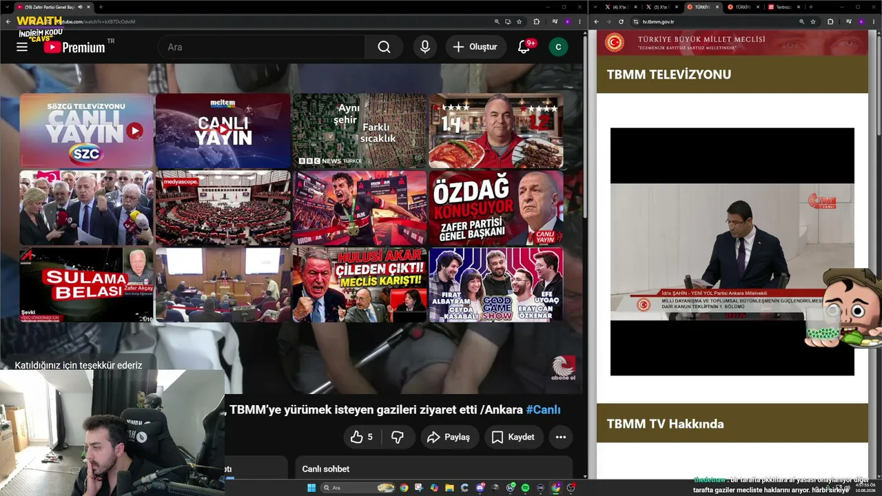
Task: Open site zoom icon in TBMM address bar
Action: pyautogui.click(x=801, y=21)
